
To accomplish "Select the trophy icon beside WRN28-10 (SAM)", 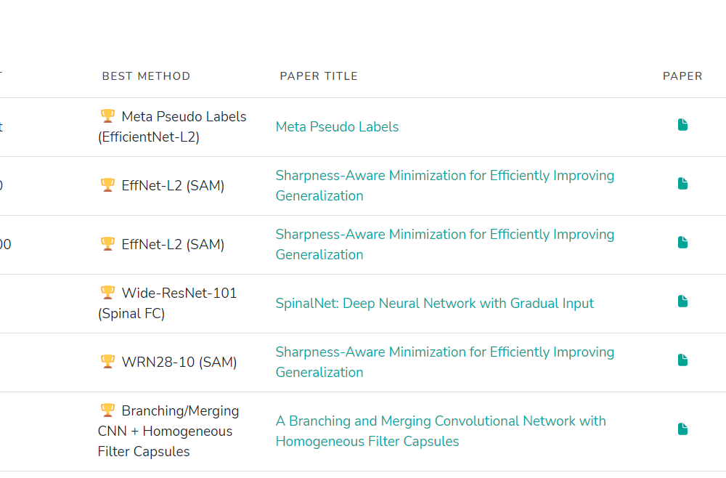I will pyautogui.click(x=107, y=361).
